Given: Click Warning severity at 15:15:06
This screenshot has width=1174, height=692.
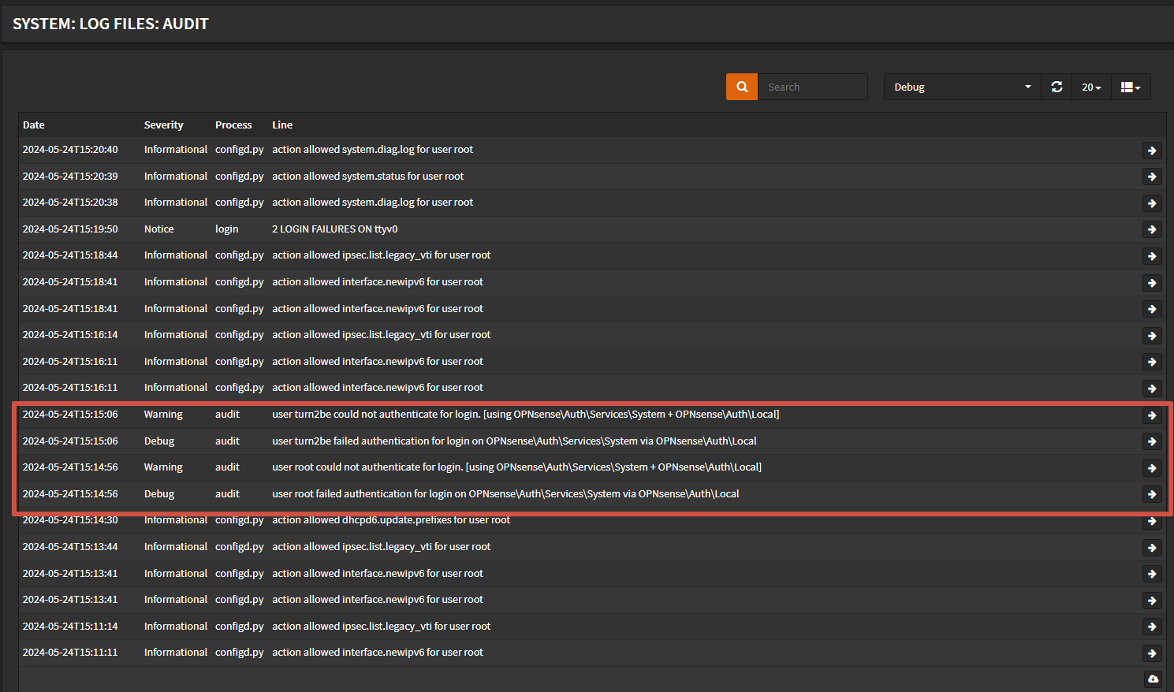Looking at the screenshot, I should coord(163,414).
